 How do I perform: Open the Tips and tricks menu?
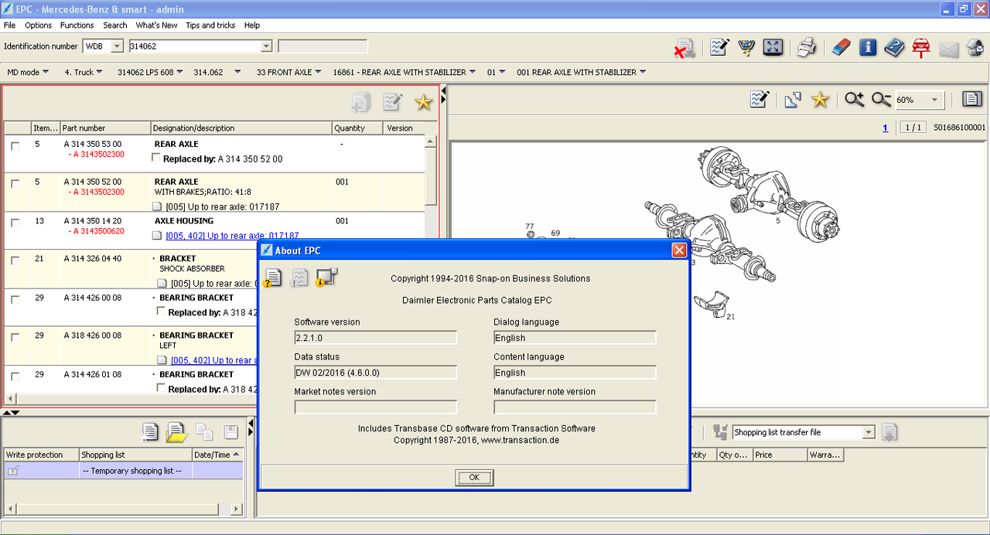[210, 26]
